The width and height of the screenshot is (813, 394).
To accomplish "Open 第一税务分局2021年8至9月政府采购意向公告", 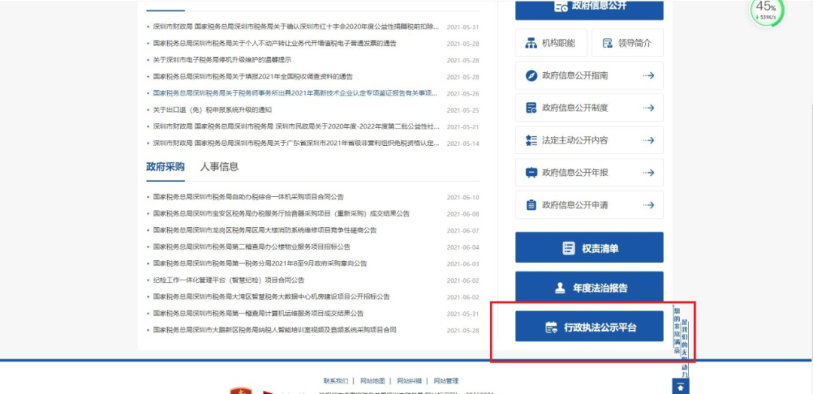I will [x=260, y=263].
